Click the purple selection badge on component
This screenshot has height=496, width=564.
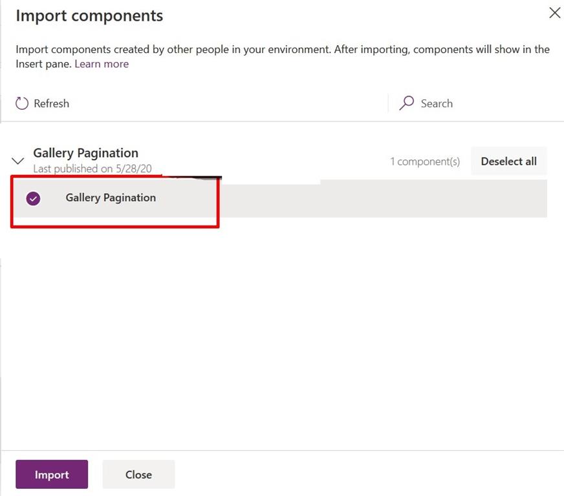[x=33, y=199]
